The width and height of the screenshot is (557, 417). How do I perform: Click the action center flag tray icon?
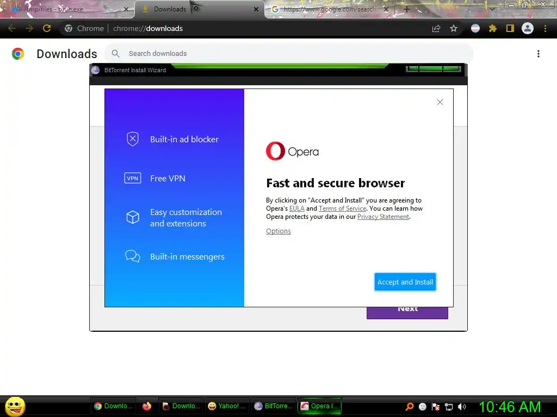click(436, 407)
